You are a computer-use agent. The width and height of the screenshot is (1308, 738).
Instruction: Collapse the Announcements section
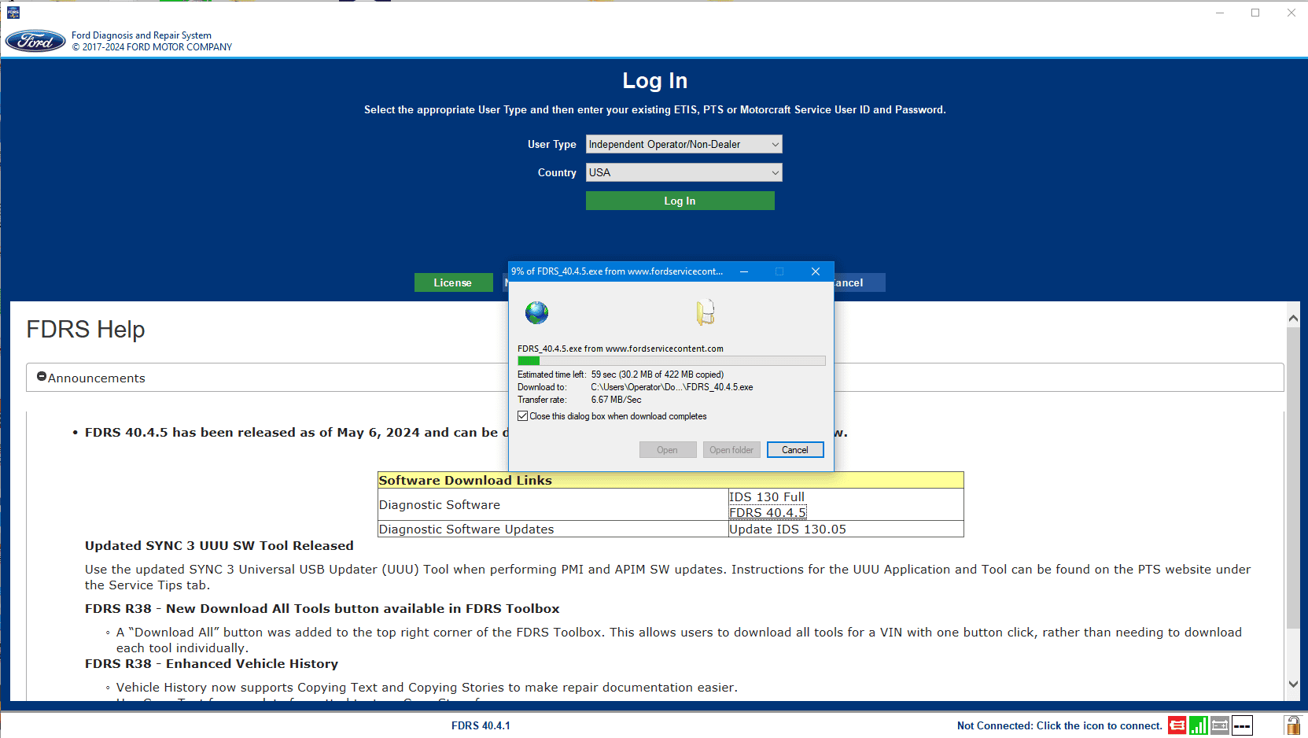tap(42, 377)
